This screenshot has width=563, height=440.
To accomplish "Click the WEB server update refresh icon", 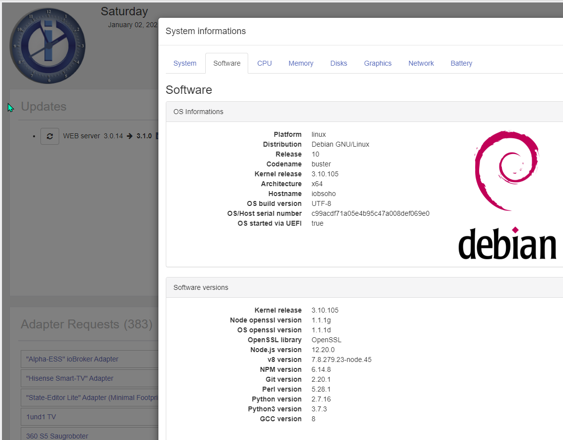I will pos(50,136).
